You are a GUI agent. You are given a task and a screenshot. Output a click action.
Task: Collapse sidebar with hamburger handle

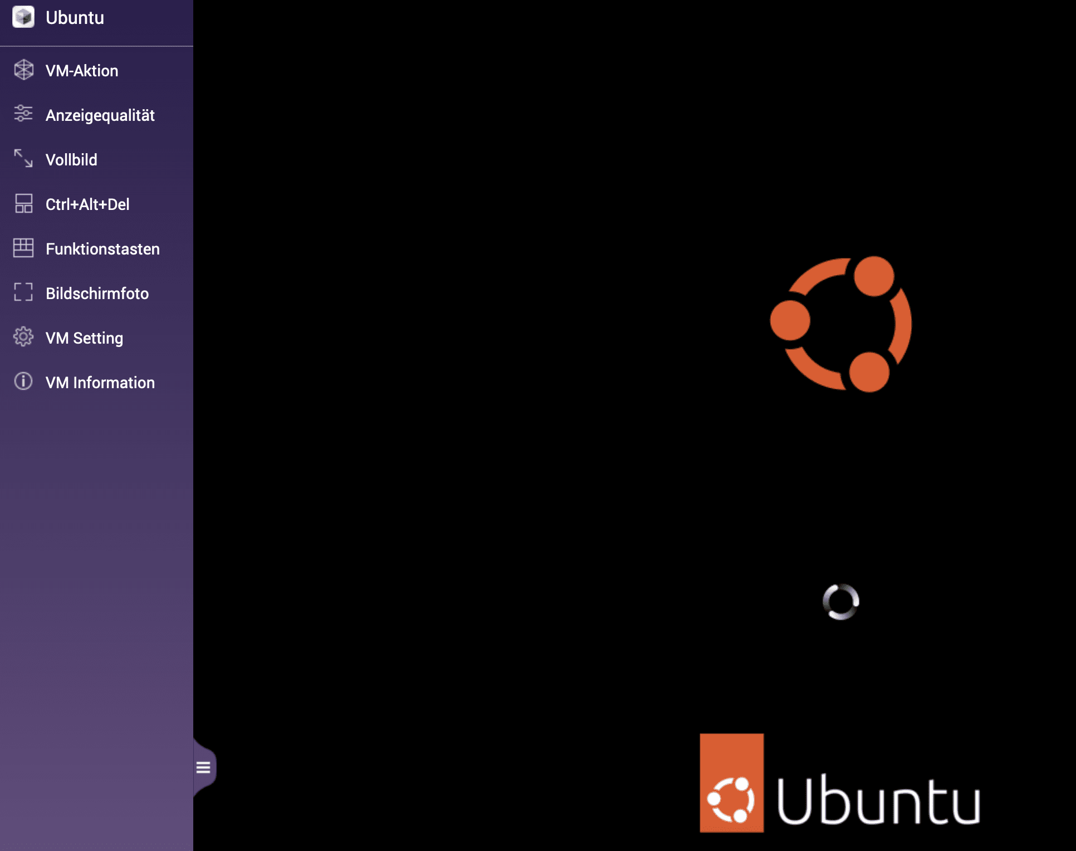203,767
